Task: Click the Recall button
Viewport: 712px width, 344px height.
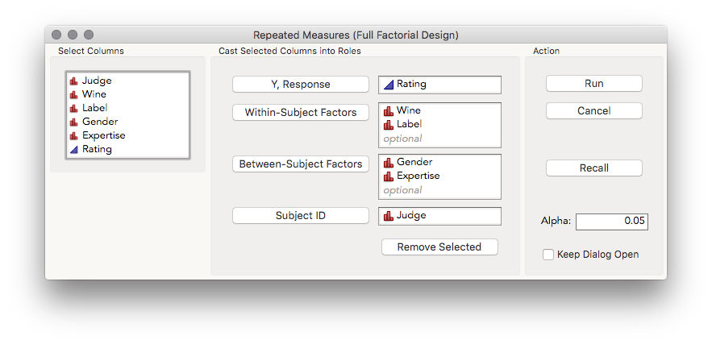Action: 594,168
